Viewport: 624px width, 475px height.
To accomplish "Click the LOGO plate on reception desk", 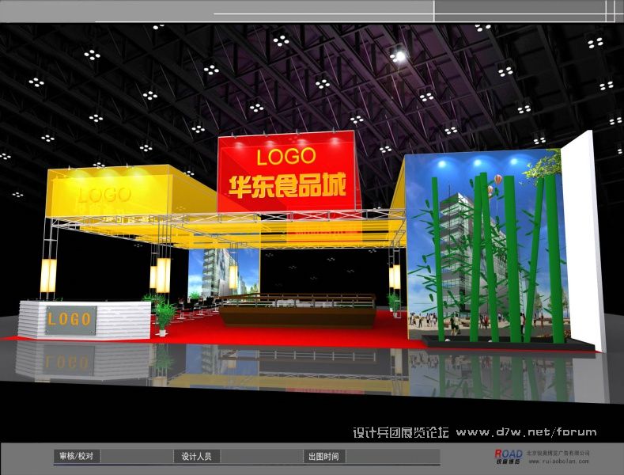I will pyautogui.click(x=71, y=320).
